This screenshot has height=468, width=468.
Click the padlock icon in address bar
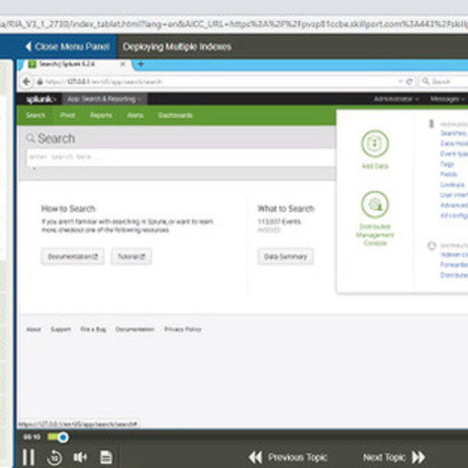[40, 81]
